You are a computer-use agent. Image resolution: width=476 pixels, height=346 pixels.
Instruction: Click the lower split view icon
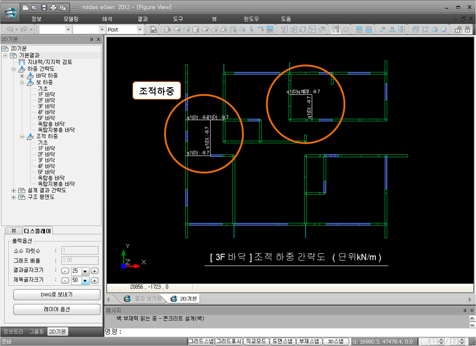369,29
